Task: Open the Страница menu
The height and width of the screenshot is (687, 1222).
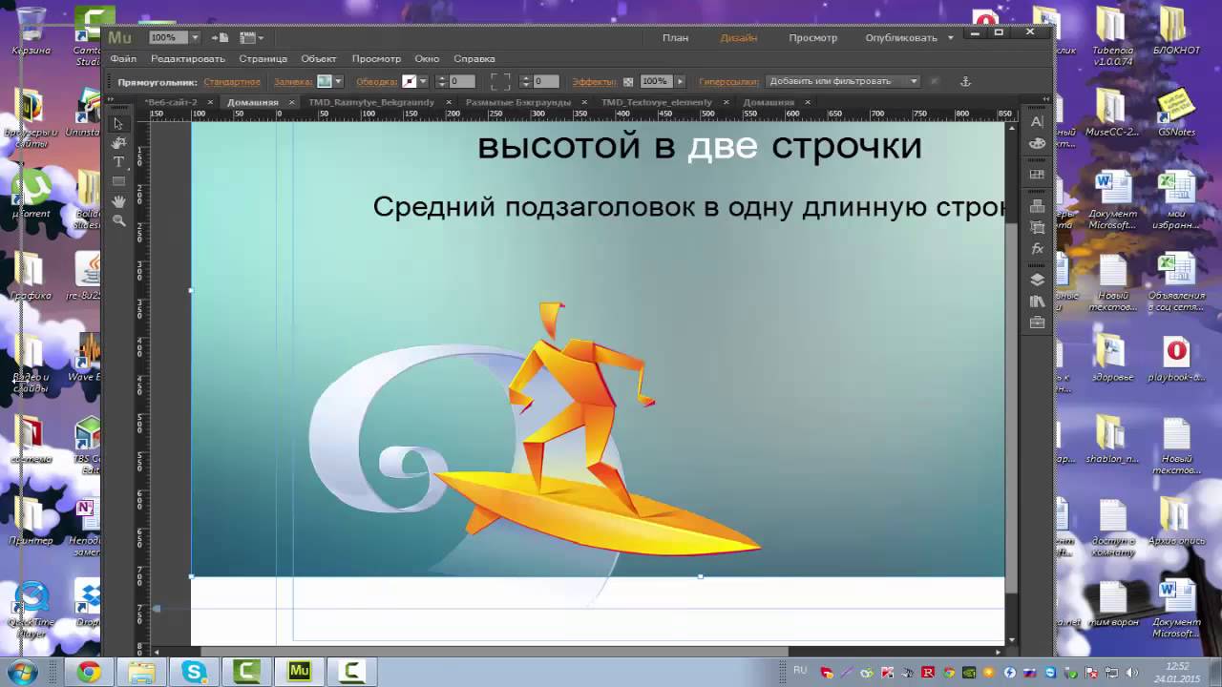Action: coord(263,59)
